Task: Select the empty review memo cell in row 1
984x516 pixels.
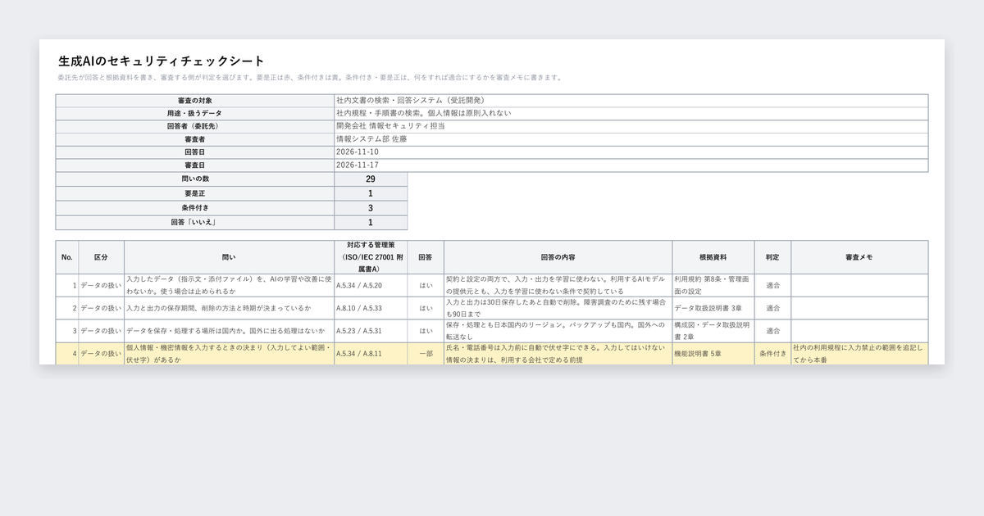Action: (x=859, y=285)
